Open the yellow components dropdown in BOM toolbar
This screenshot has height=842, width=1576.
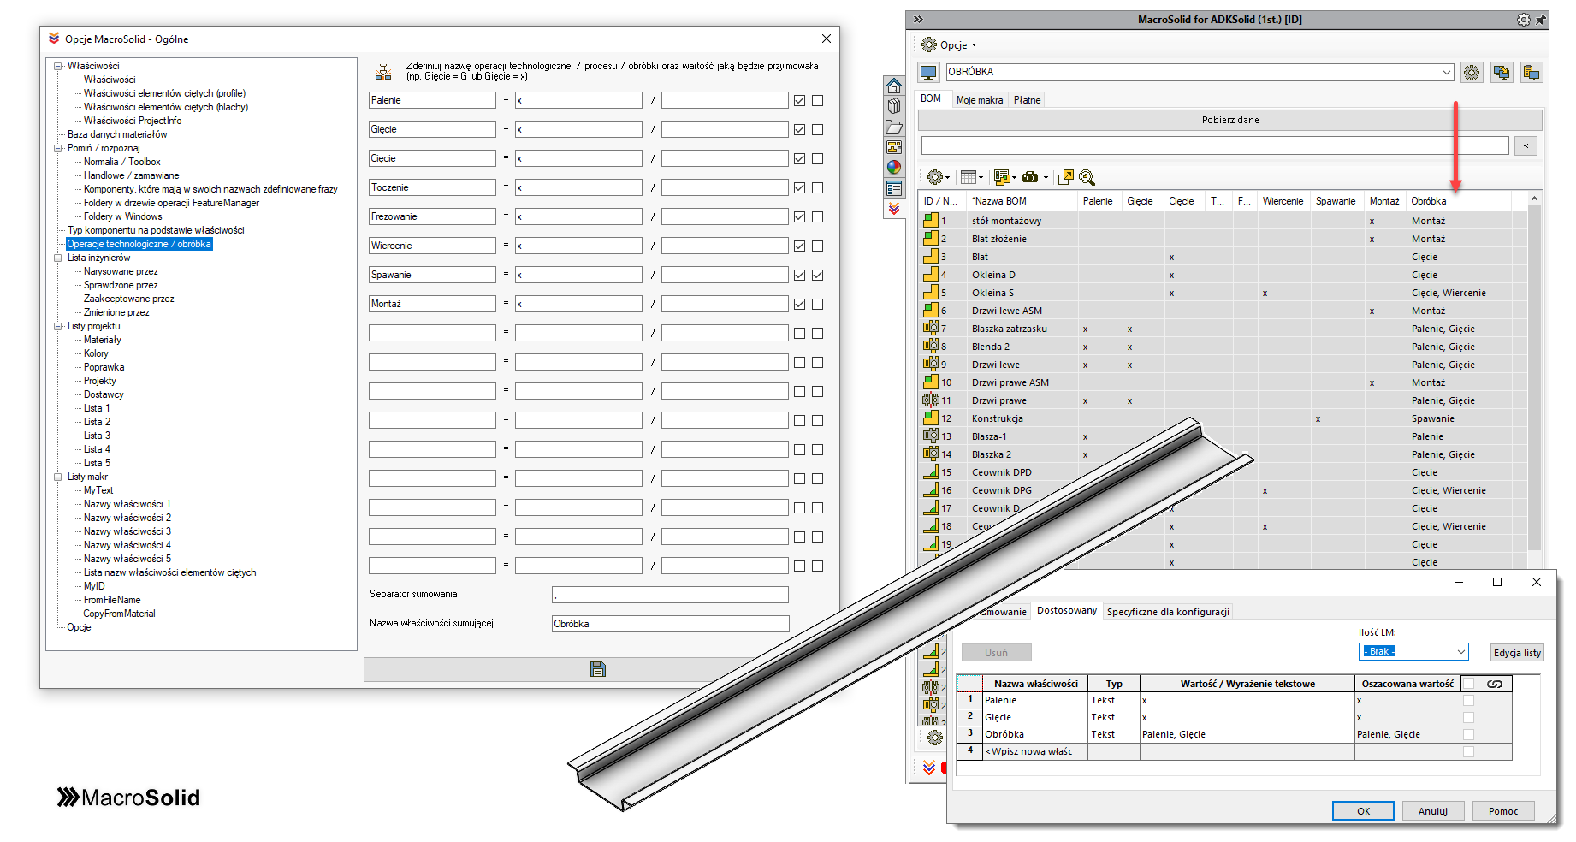click(x=1004, y=177)
